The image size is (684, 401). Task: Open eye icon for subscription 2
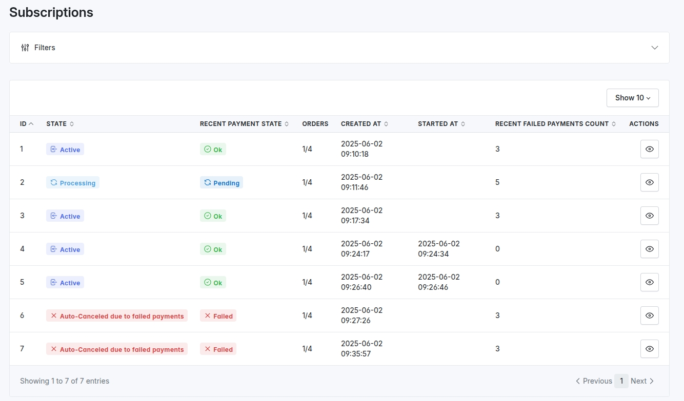point(649,182)
